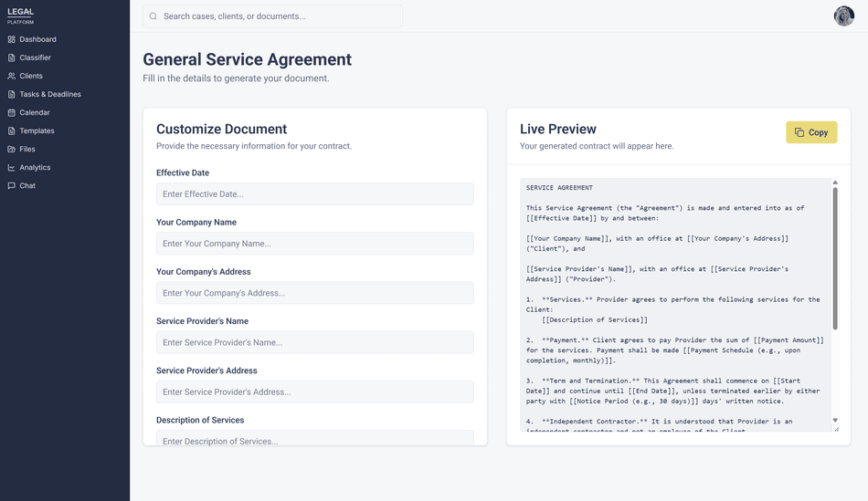
Task: Click the Chat speech bubble icon
Action: [12, 185]
